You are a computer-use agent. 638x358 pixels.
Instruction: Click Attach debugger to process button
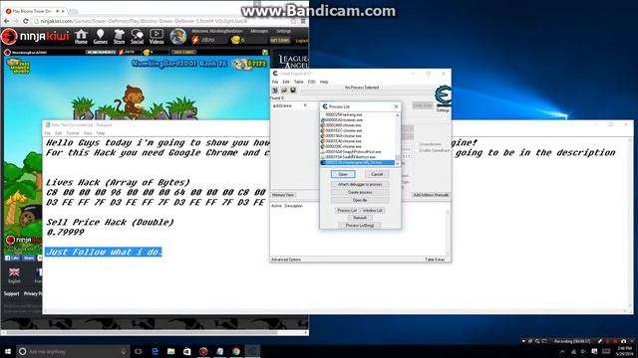(360, 184)
